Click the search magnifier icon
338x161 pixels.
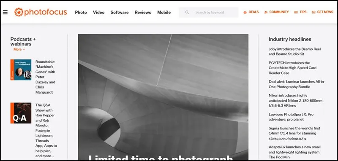pyautogui.click(x=187, y=12)
